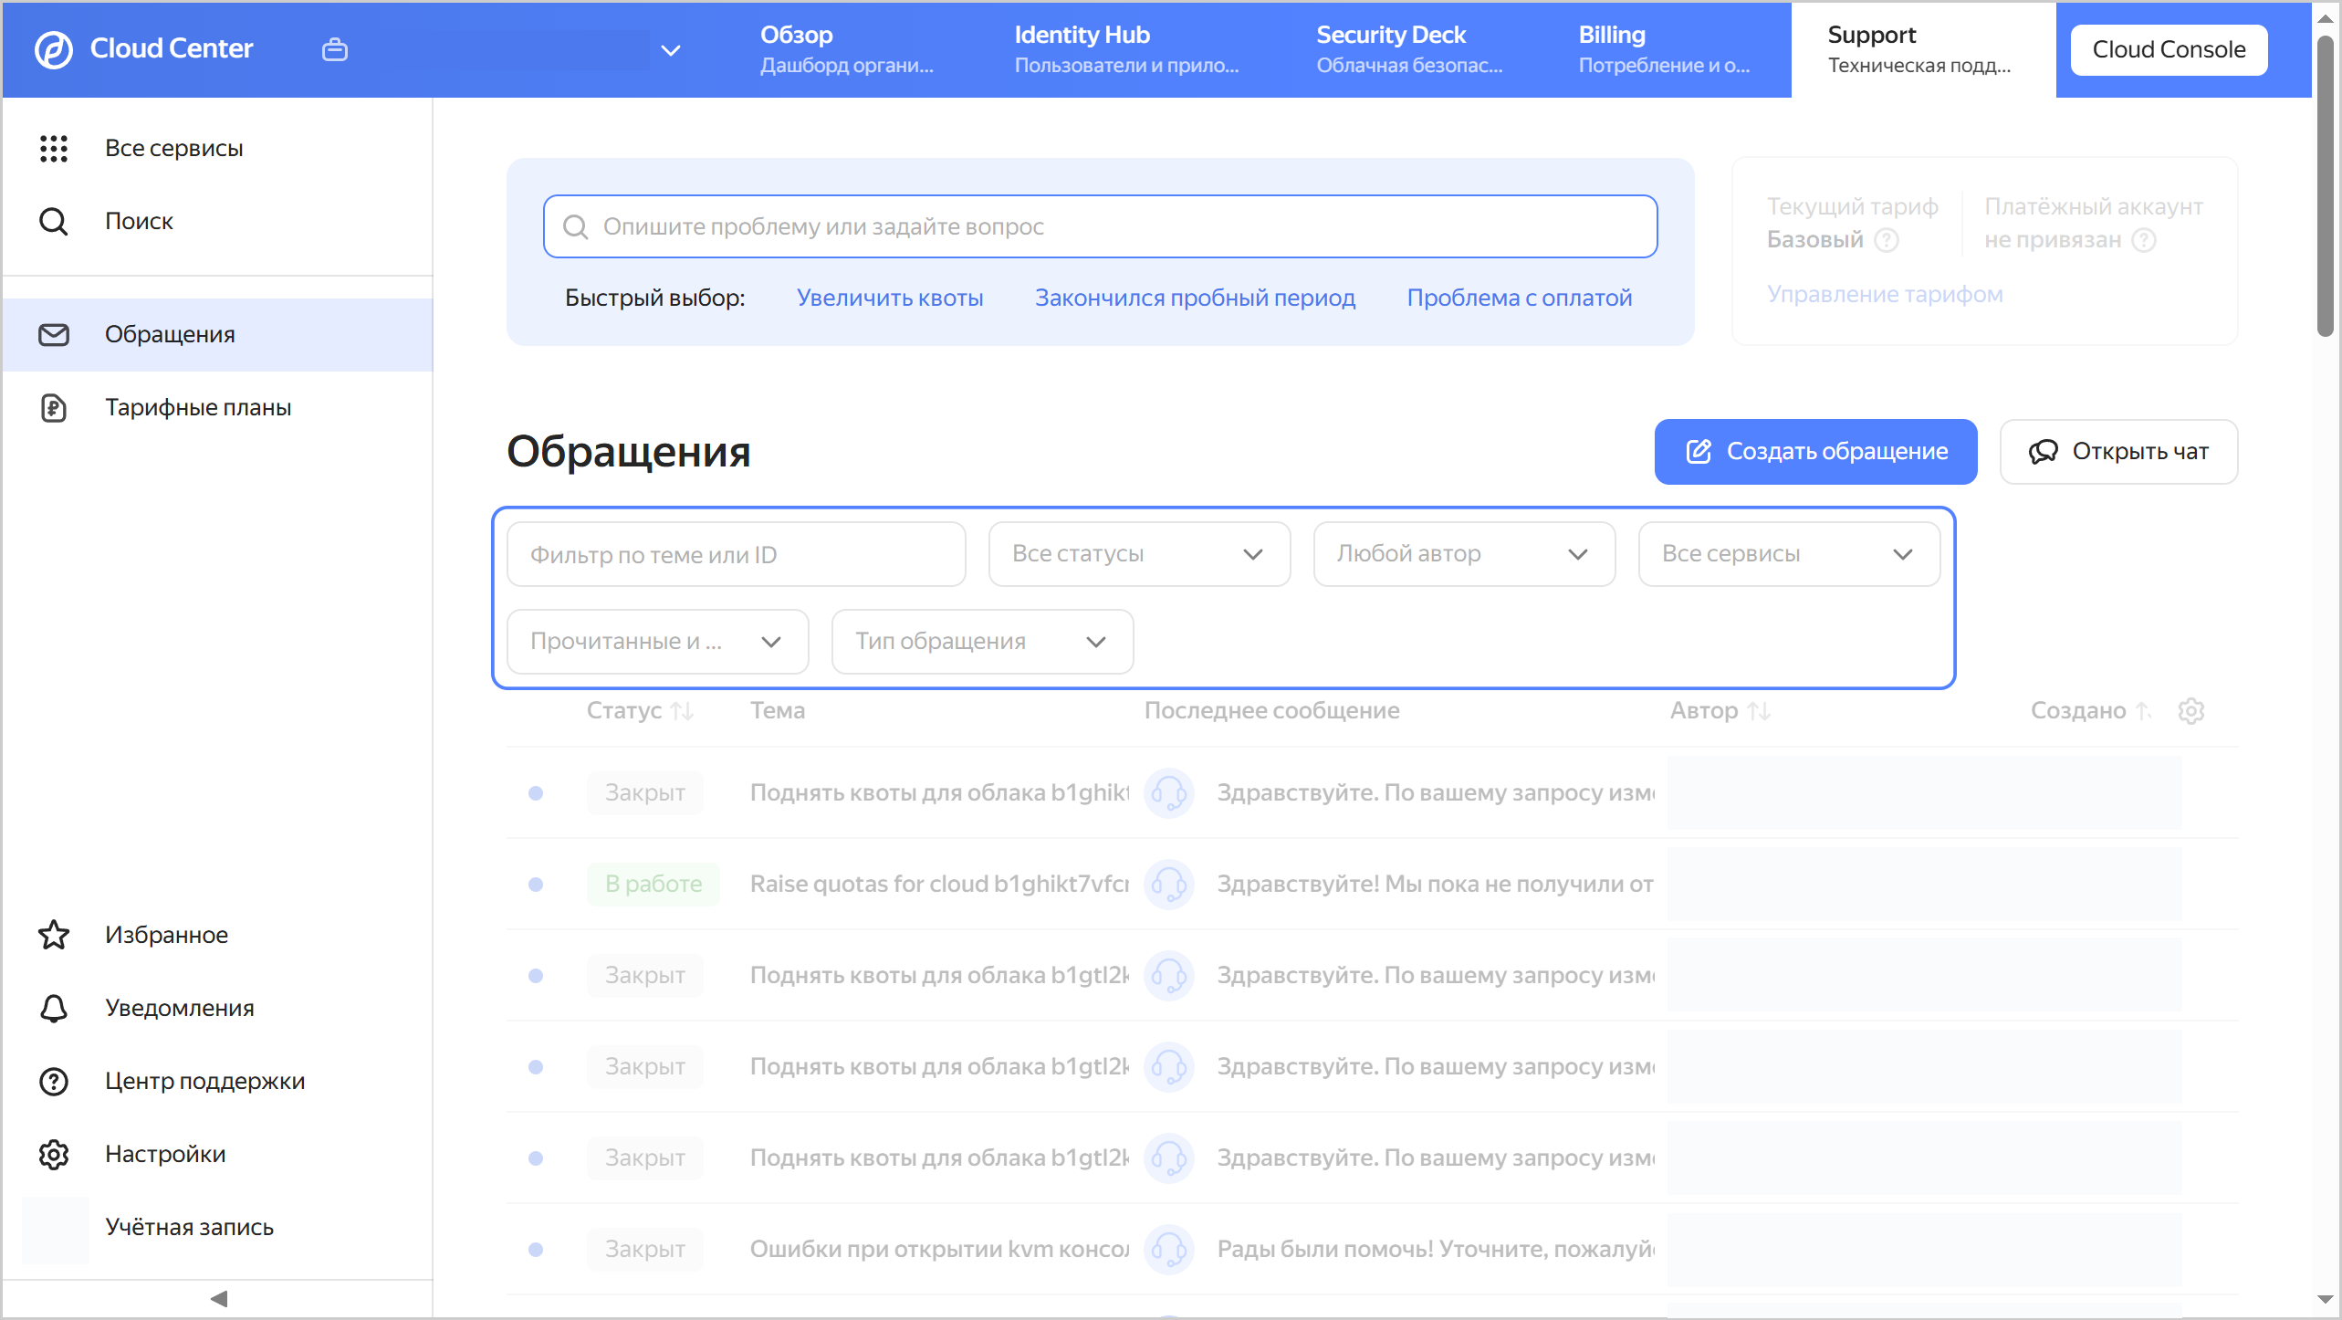The height and width of the screenshot is (1320, 2342).
Task: Open the Any author dropdown
Action: (1463, 554)
